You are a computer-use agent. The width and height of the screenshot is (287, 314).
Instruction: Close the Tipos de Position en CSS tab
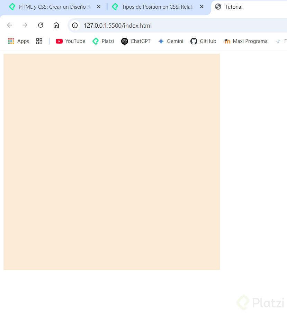coord(202,7)
